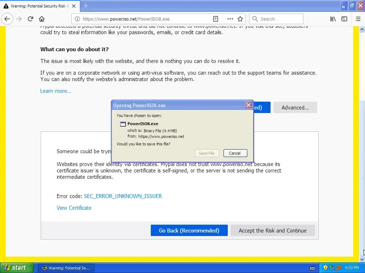Click the page scroll up arrow
365x273 pixels.
click(362, 30)
